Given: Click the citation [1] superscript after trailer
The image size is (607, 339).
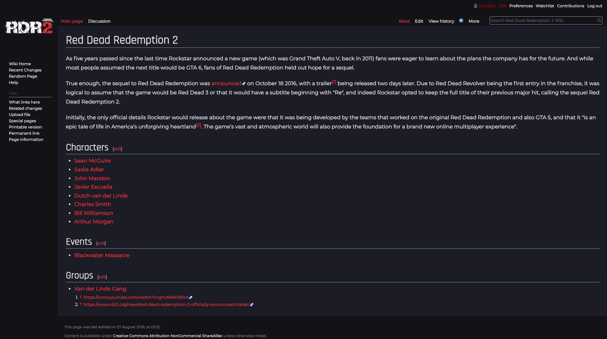Looking at the screenshot, I should coord(334,82).
